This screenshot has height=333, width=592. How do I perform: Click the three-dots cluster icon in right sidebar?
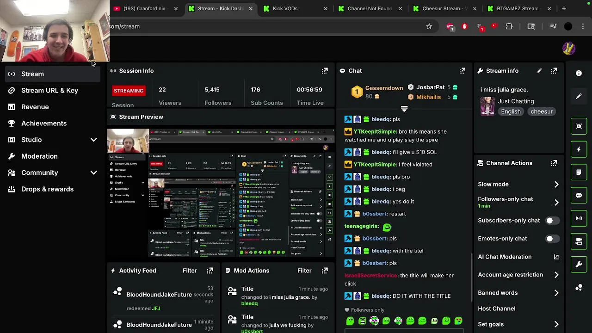point(579,288)
